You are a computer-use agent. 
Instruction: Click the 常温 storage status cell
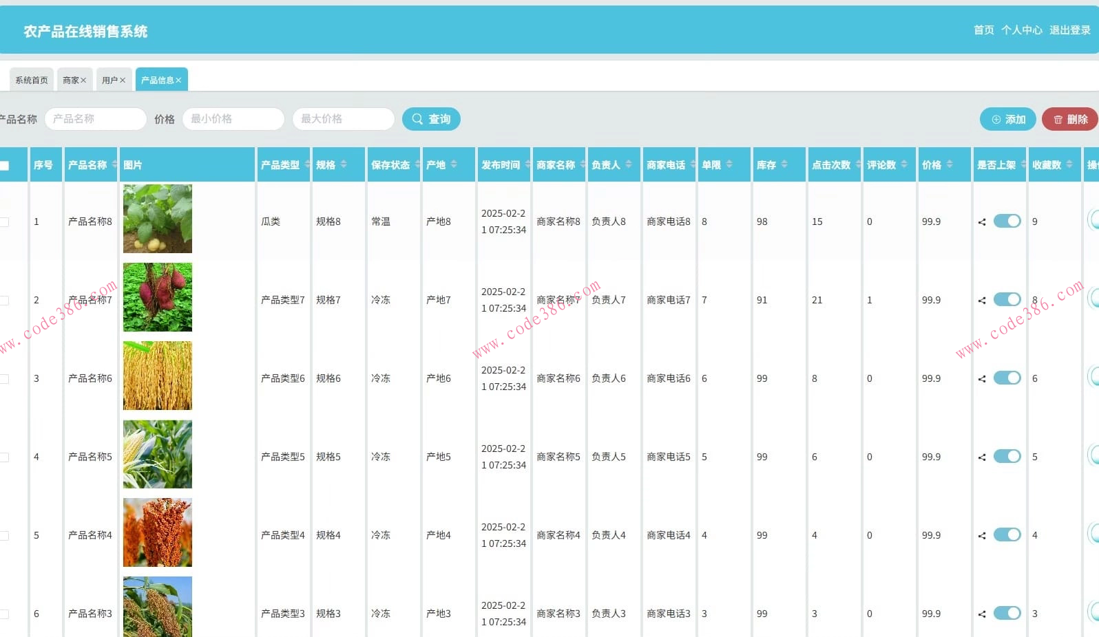[x=381, y=222]
